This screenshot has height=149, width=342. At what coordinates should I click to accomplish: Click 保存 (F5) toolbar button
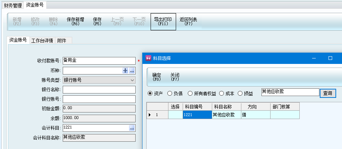pos(97,22)
